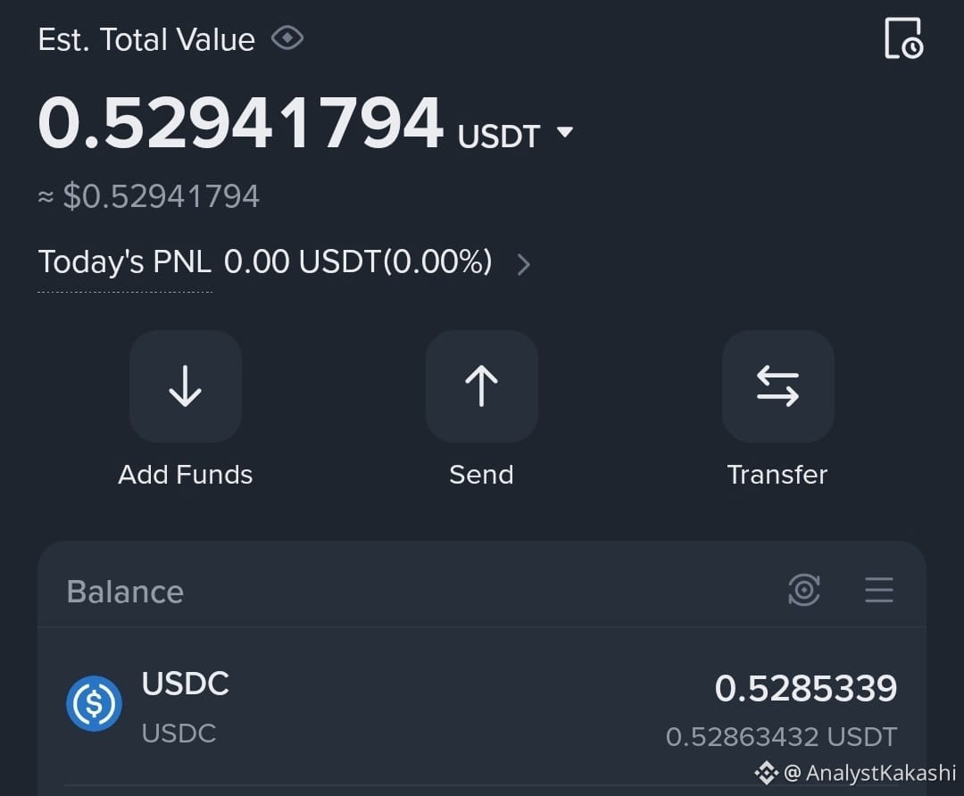Click the USDT unit label near total
Screen dimensions: 964x796
pos(499,136)
